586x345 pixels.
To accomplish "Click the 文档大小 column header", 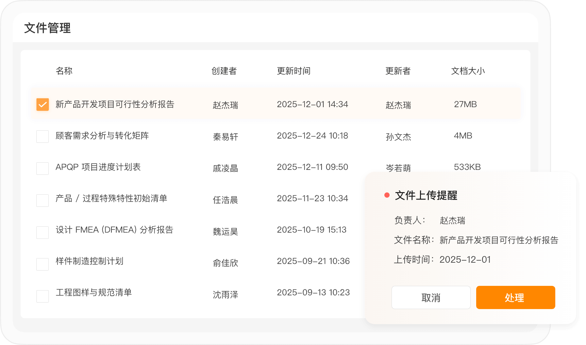I will tap(468, 71).
